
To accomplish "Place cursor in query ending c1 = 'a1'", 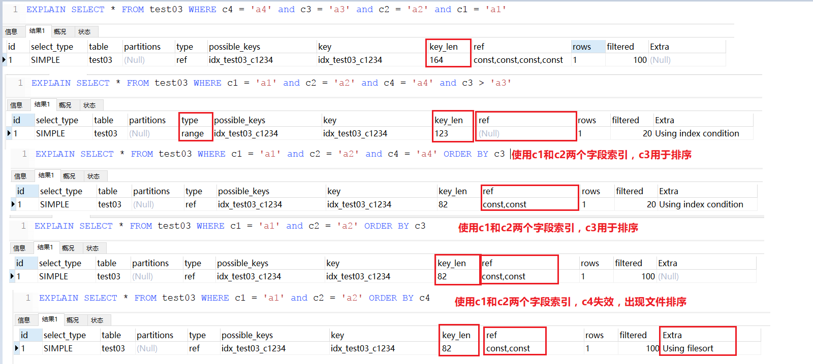I will (266, 10).
